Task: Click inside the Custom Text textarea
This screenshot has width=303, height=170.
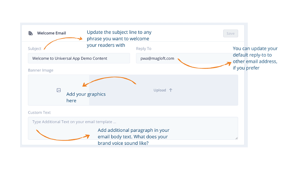Action: coord(133,128)
